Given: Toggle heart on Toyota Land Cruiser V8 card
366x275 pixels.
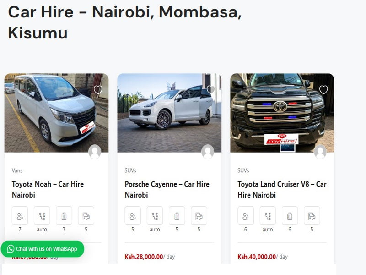Looking at the screenshot, I should [323, 89].
